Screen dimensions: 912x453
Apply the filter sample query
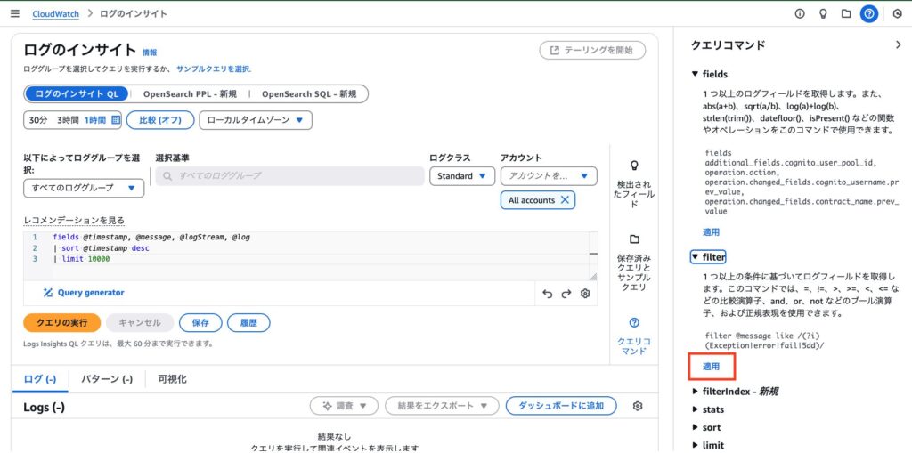[712, 367]
